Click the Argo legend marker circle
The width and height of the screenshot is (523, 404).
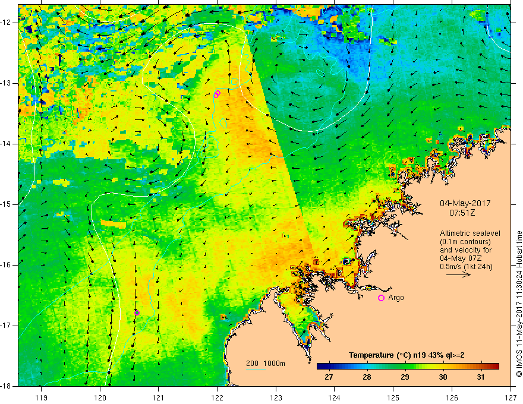tap(381, 298)
